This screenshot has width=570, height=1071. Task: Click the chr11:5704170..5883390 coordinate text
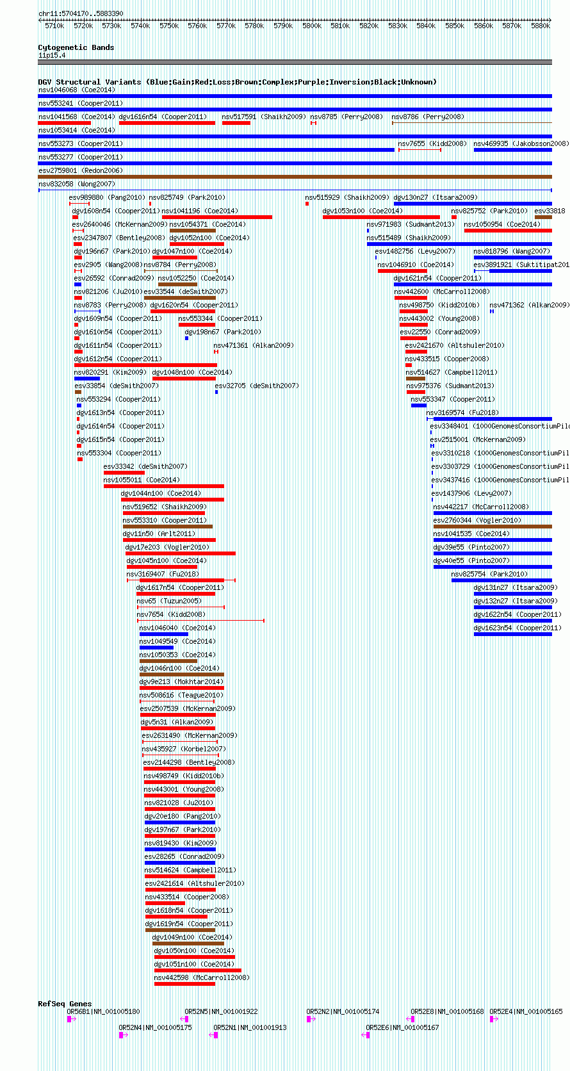tap(81, 13)
